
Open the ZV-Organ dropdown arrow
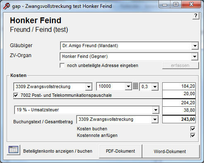tap(194, 56)
